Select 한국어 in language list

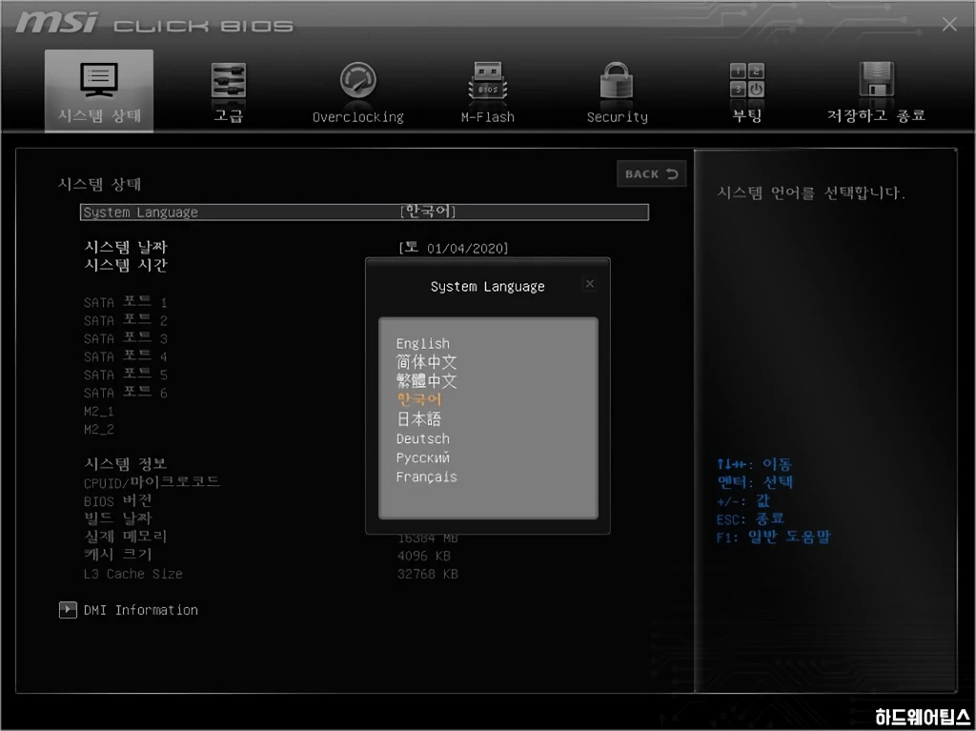419,399
